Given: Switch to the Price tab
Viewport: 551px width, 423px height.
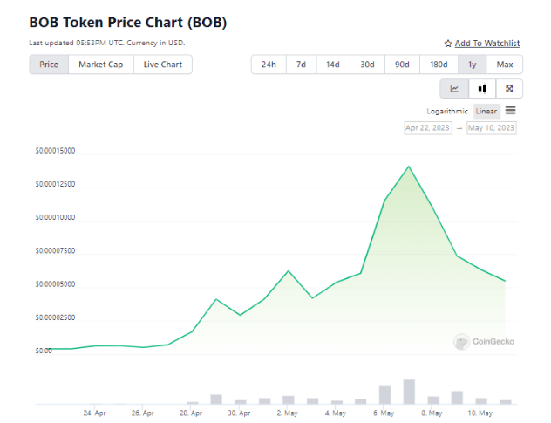Looking at the screenshot, I should 49,65.
